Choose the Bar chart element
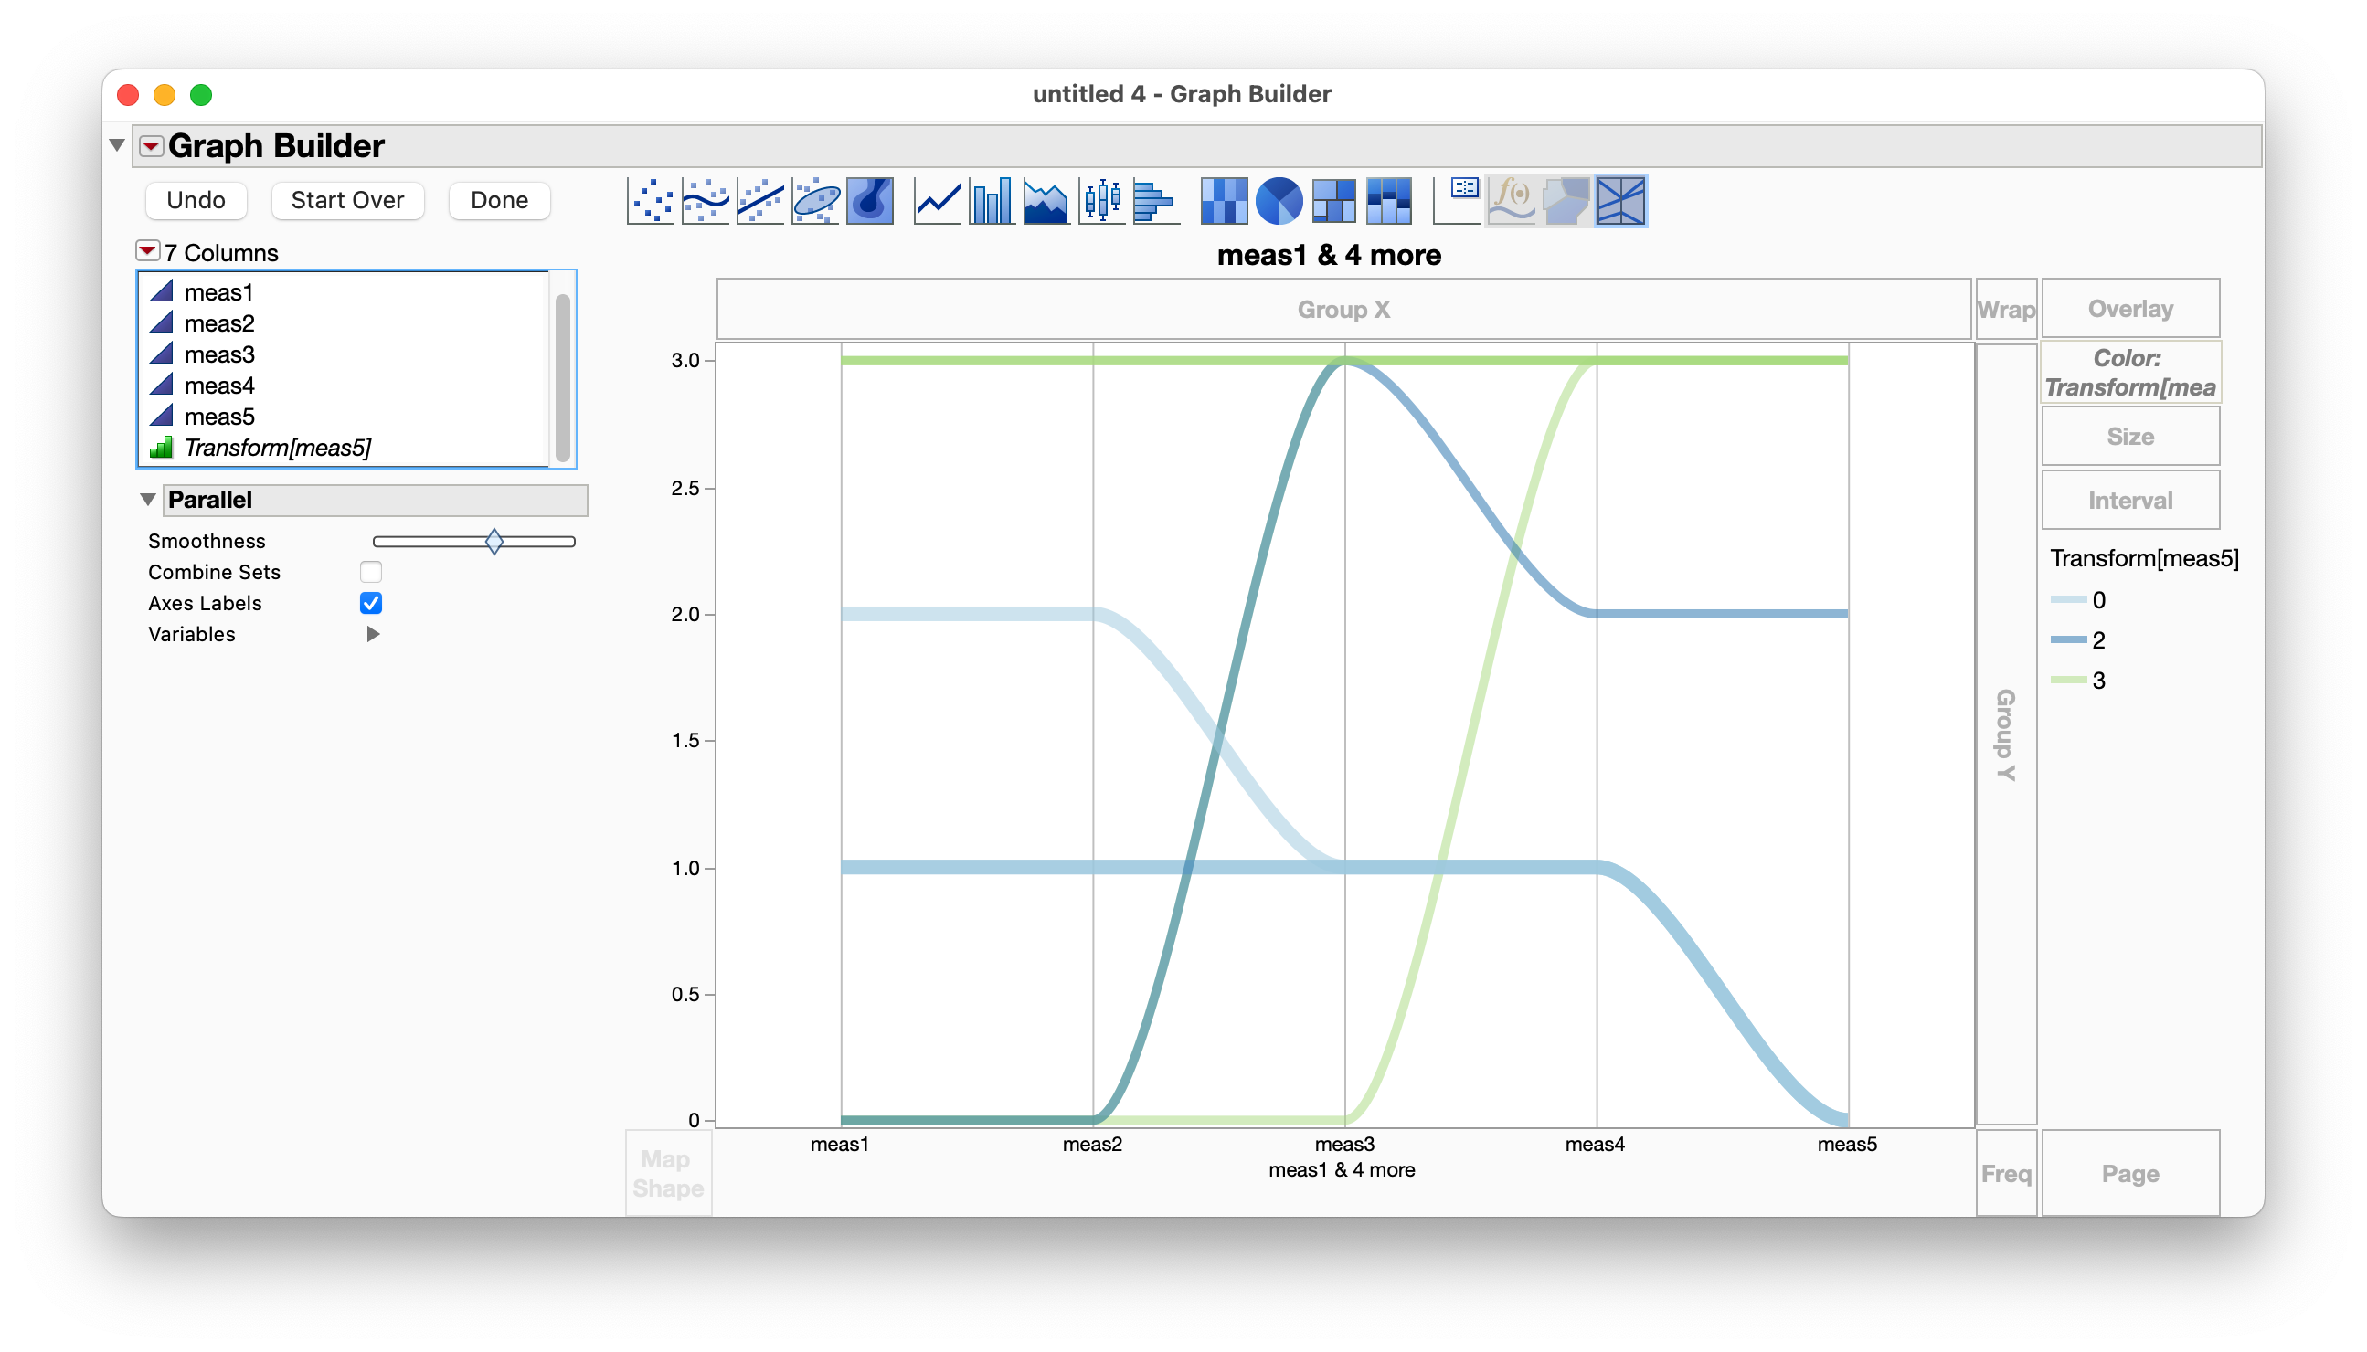 (x=992, y=201)
